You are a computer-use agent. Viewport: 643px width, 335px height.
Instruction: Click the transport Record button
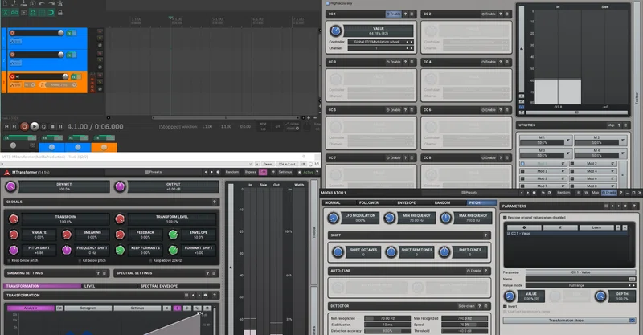[x=24, y=127]
